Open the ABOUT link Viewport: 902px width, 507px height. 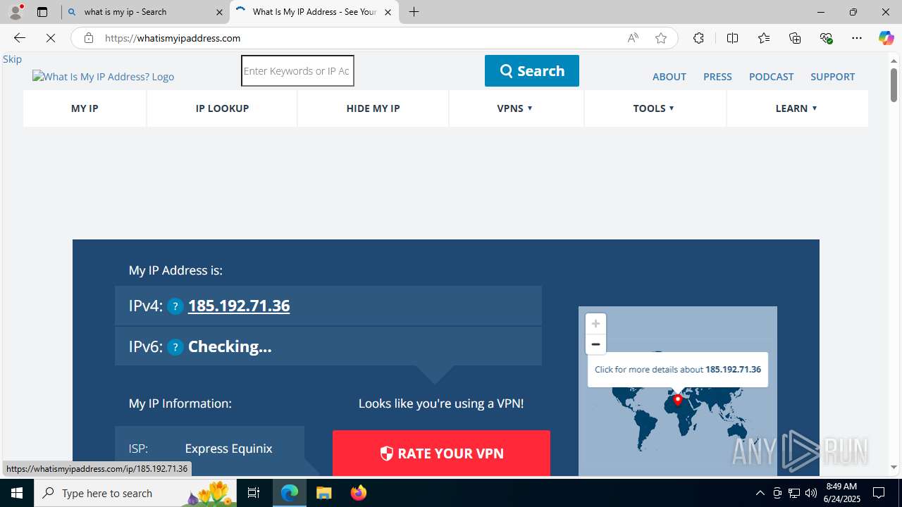point(669,77)
